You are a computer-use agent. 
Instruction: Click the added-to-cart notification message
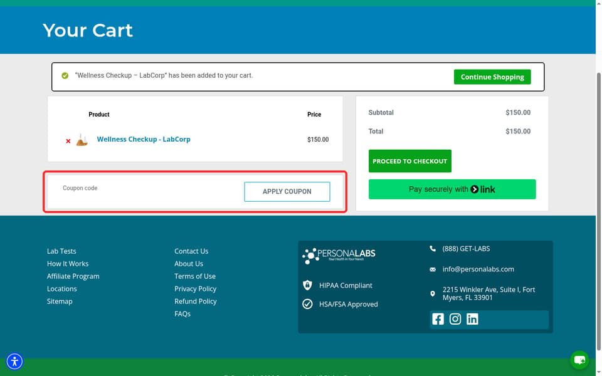click(x=164, y=76)
